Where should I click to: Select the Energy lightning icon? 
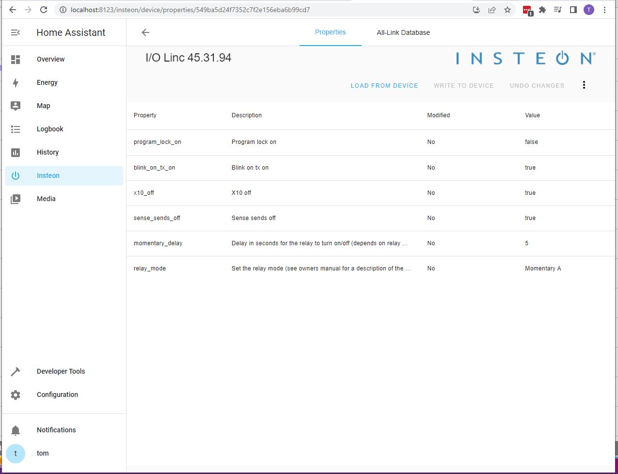[15, 82]
